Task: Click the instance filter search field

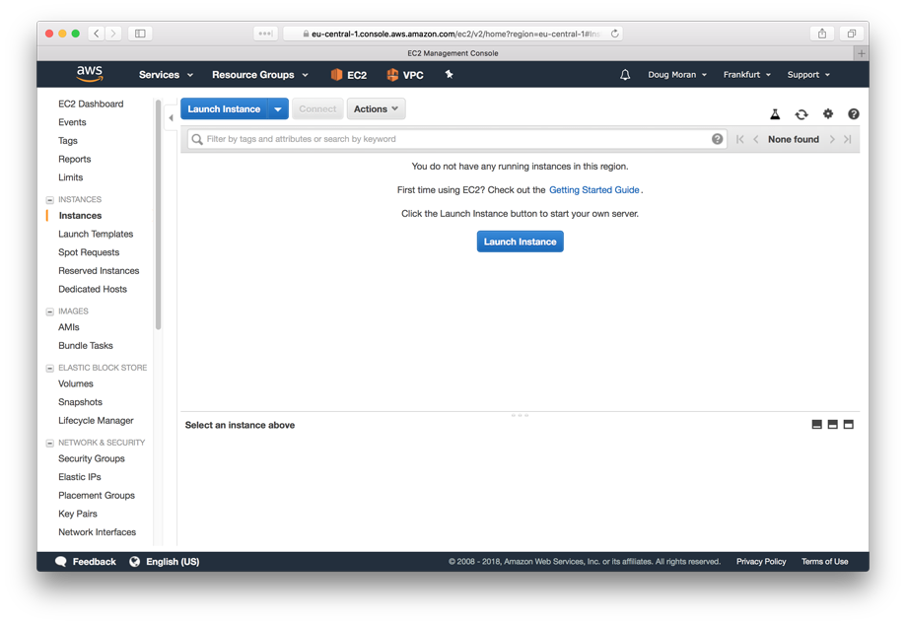Action: [x=457, y=139]
